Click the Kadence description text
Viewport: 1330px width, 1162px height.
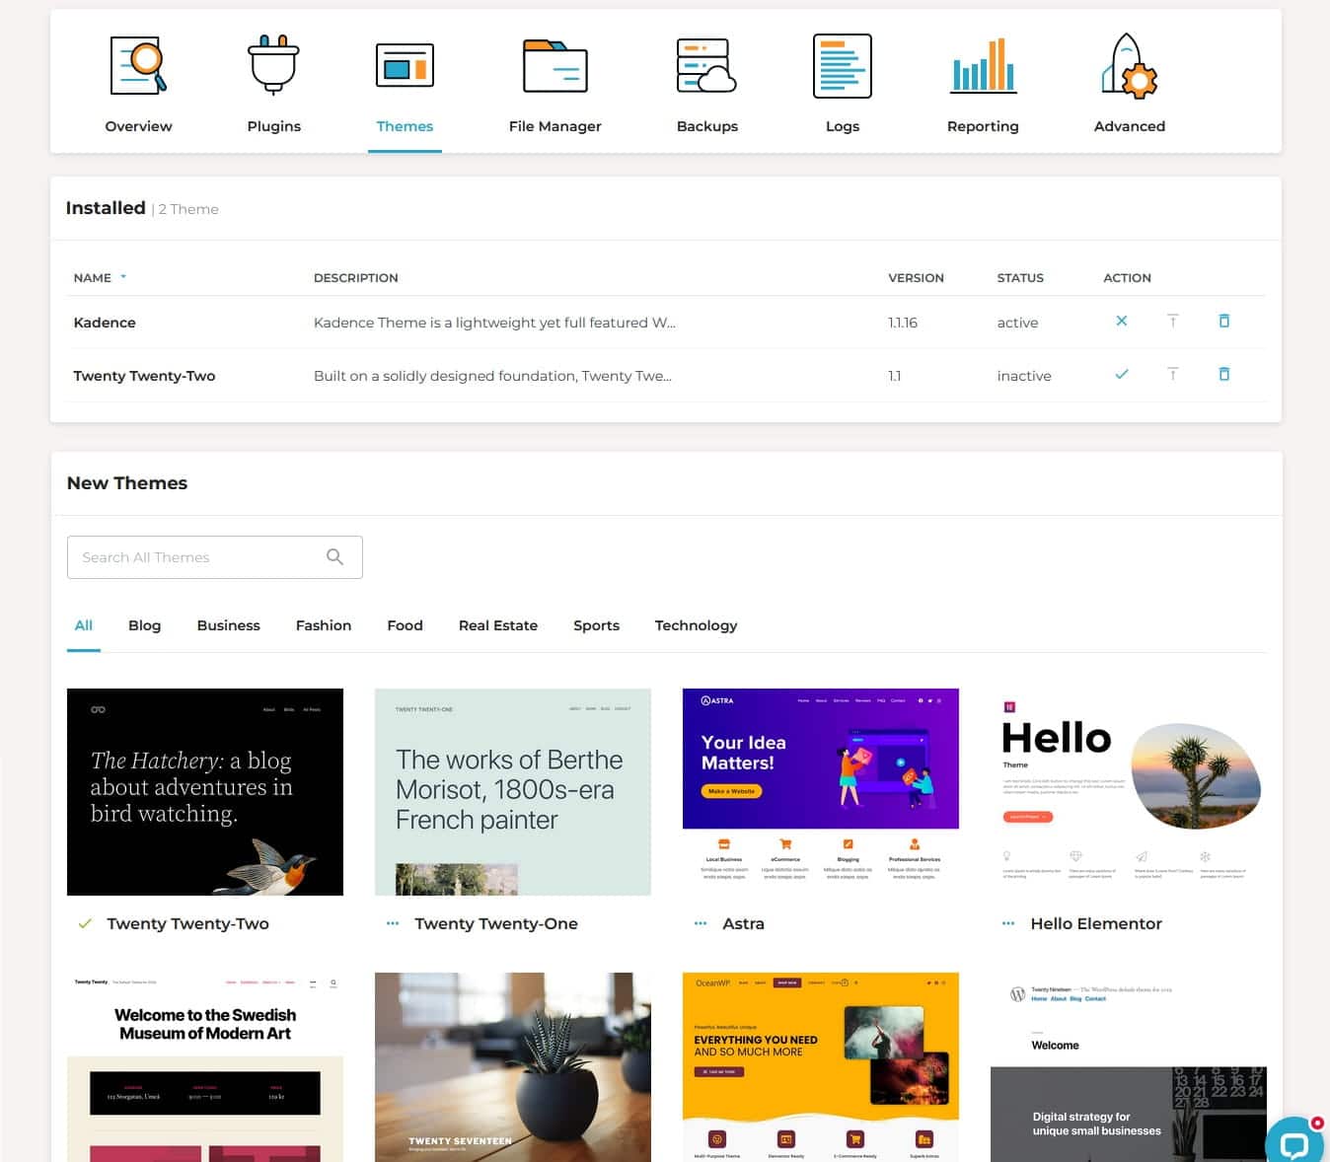click(494, 323)
